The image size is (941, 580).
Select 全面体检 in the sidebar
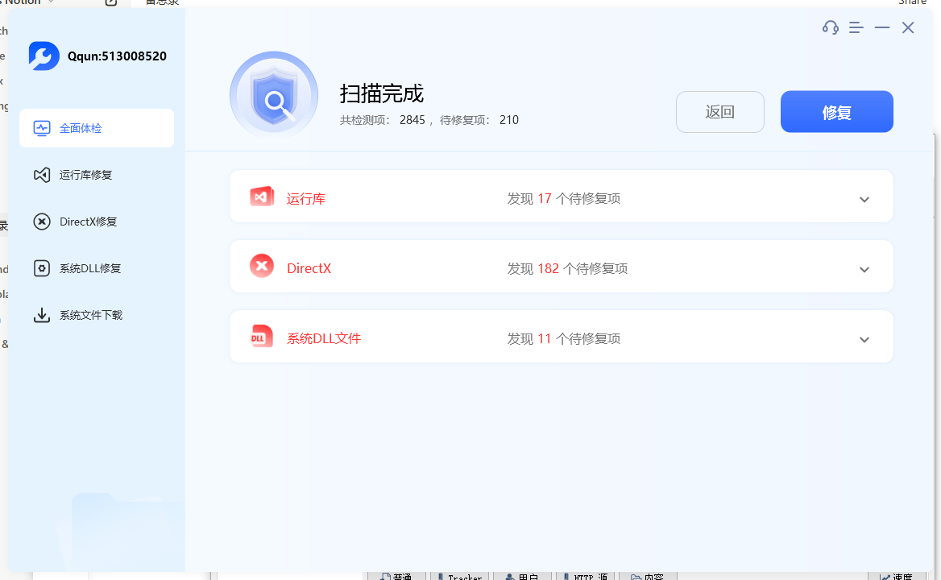coord(97,128)
